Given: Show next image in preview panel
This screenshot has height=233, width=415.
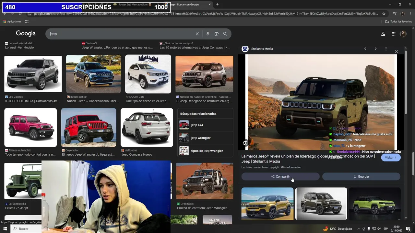Looking at the screenshot, I should (375, 49).
